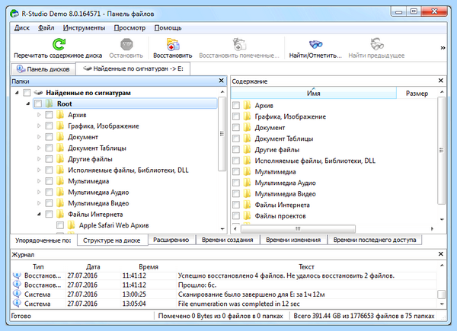Collapse the Root tree node
Image resolution: width=457 pixels, height=331 pixels.
tap(28, 103)
